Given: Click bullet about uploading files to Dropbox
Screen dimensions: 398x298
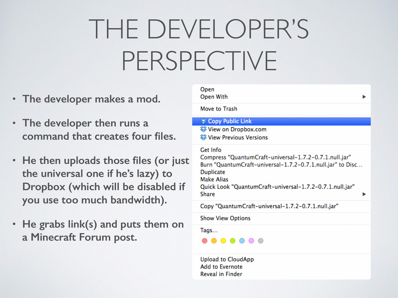Looking at the screenshot, I should tap(106, 180).
